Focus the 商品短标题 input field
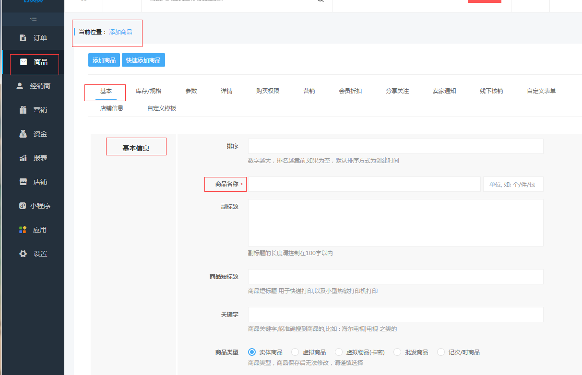The height and width of the screenshot is (375, 582). click(396, 277)
